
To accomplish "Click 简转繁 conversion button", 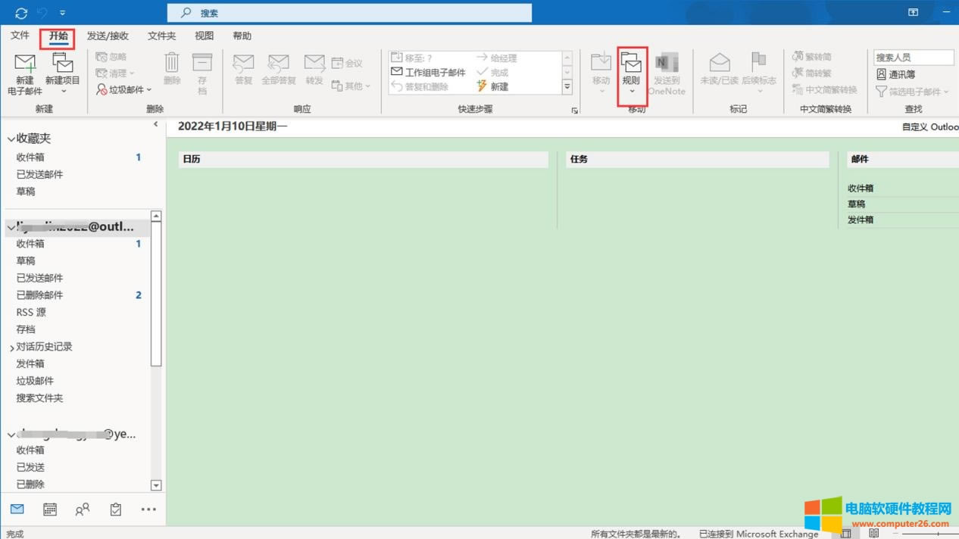I will click(x=812, y=73).
